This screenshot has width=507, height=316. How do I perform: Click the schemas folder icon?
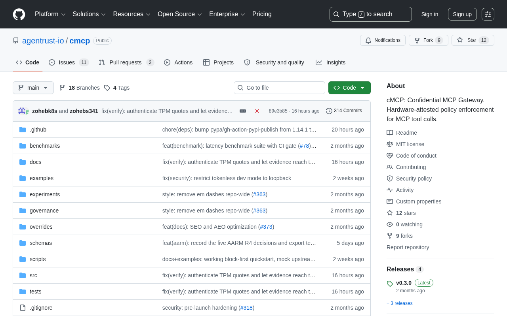point(23,243)
